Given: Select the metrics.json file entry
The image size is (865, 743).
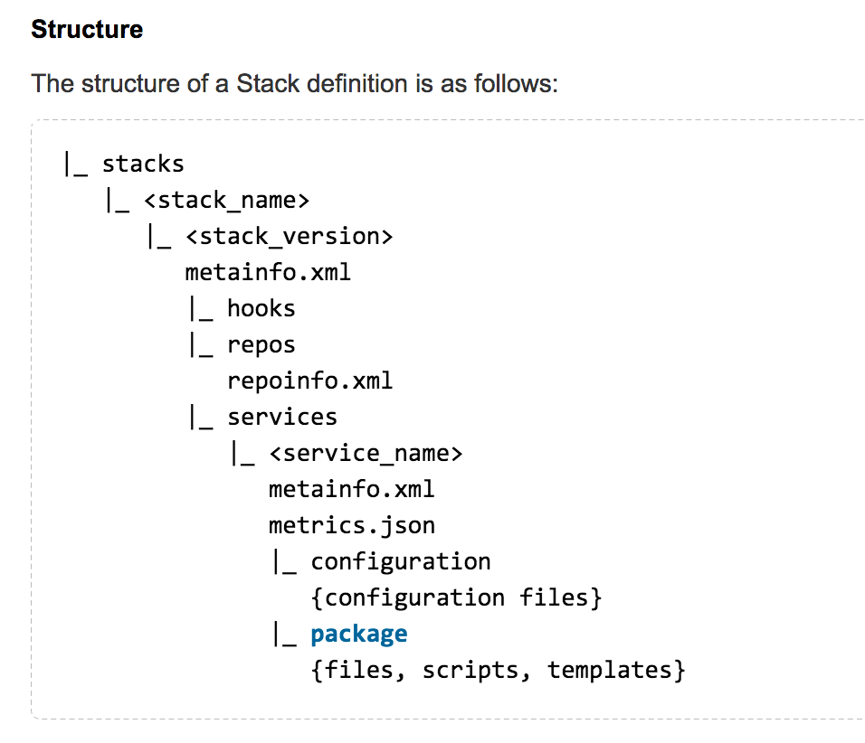Looking at the screenshot, I should (x=351, y=525).
